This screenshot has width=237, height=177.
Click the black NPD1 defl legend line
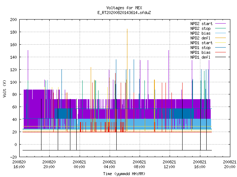221,57
